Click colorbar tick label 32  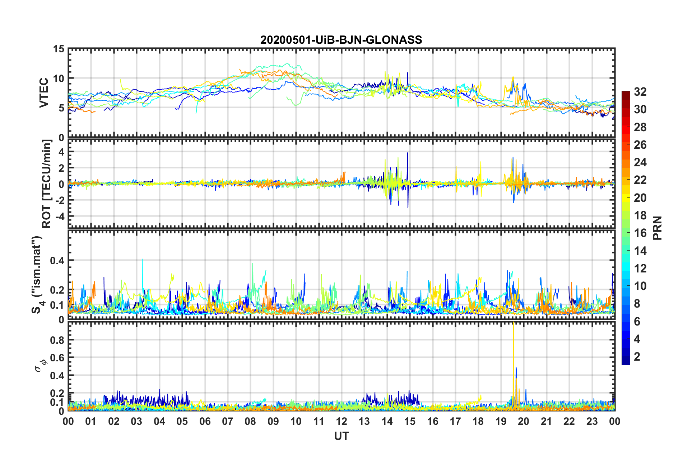(640, 92)
